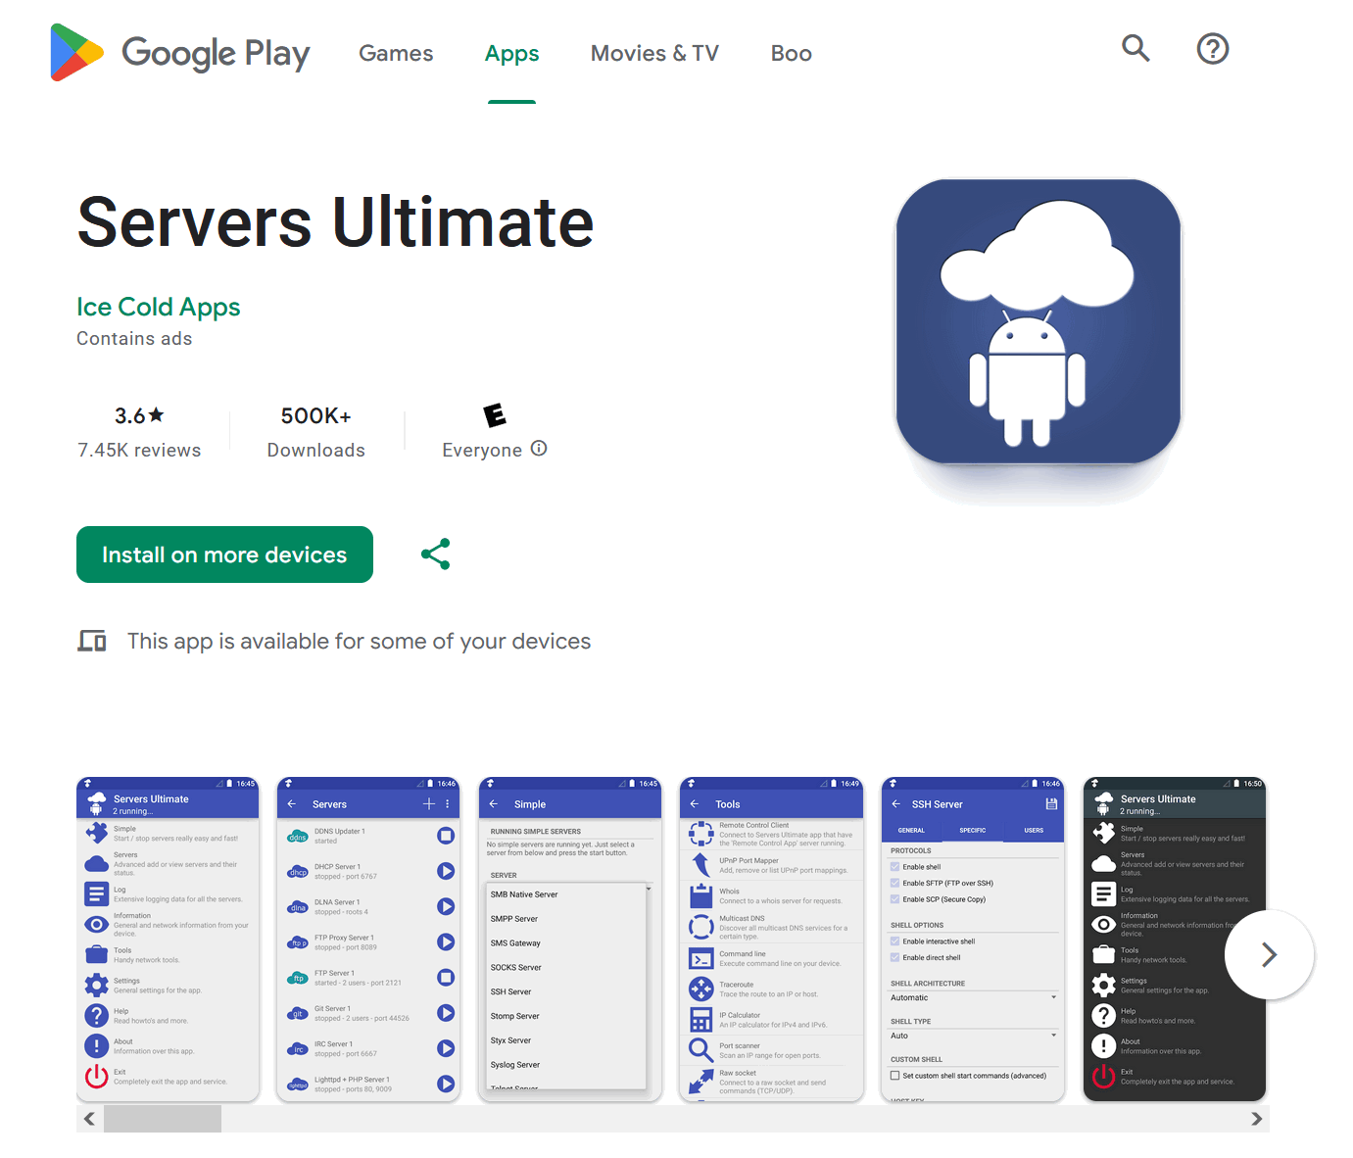This screenshot has width=1353, height=1158.
Task: Open Ice Cold Apps developer page
Action: (159, 308)
